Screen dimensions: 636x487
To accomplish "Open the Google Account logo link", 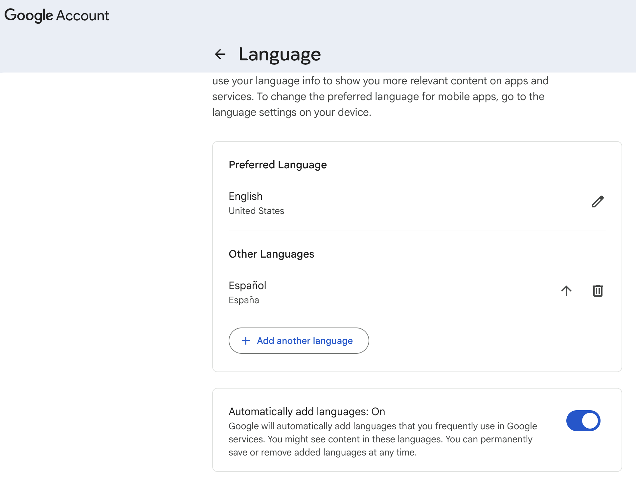I will [x=57, y=15].
